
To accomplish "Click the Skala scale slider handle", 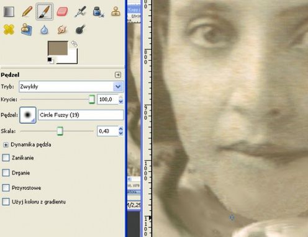I will (x=60, y=131).
